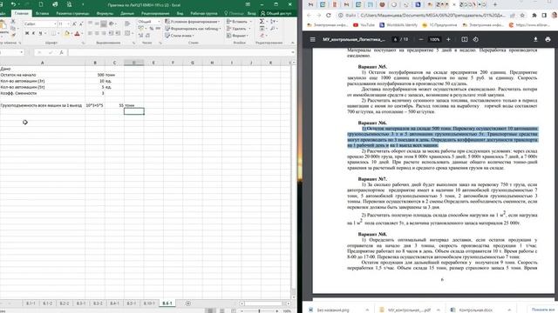The width and height of the screenshot is (558, 313).
Task: Click the wrap text icon
Action: 127,23
